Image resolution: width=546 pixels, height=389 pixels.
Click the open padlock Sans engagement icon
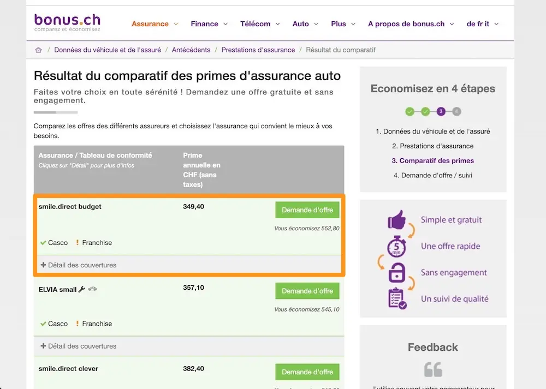pyautogui.click(x=396, y=272)
